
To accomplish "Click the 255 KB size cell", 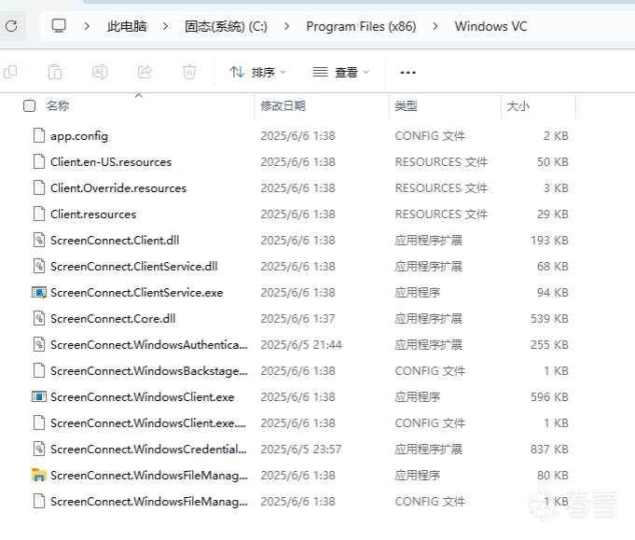I will [549, 345].
